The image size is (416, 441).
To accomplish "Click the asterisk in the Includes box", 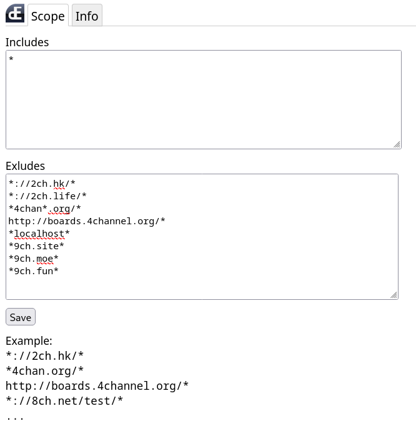I will (x=11, y=59).
